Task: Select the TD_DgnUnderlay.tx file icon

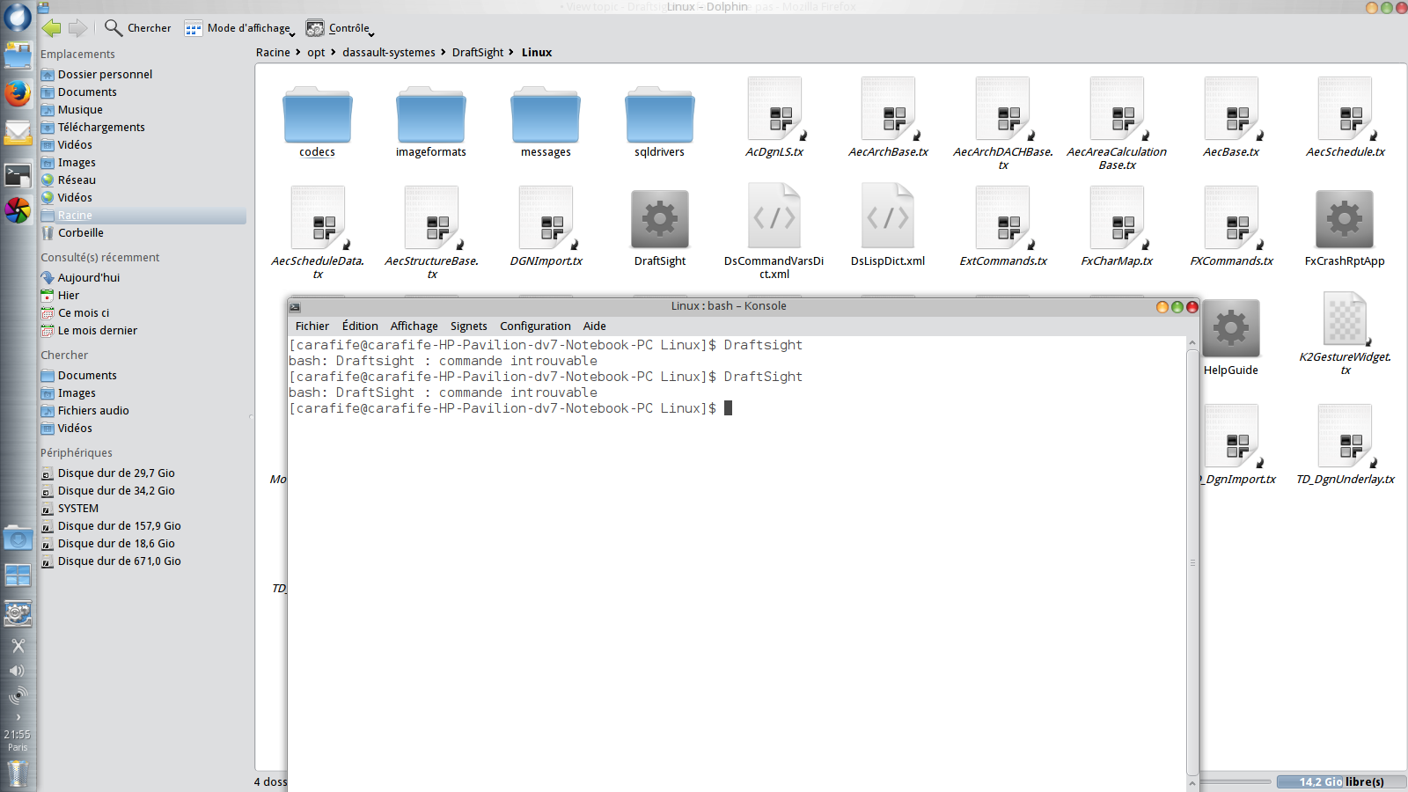Action: click(x=1346, y=436)
